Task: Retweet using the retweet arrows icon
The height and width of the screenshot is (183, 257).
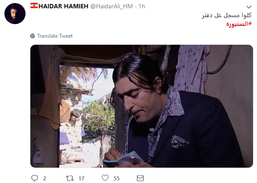Action: tap(70, 178)
